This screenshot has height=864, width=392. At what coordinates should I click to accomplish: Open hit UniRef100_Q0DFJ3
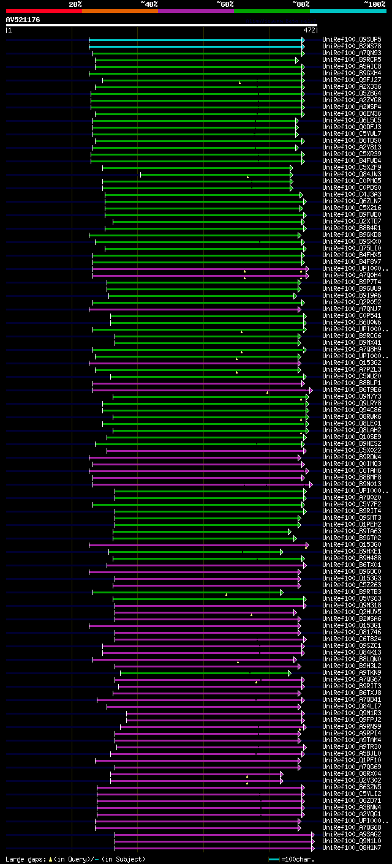tap(352, 127)
